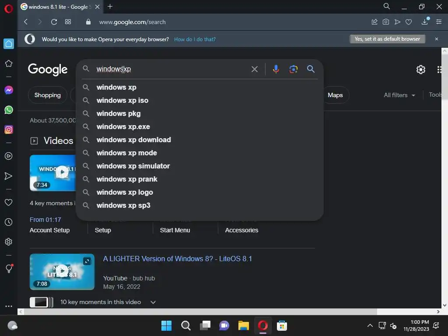
Task: Open Pinboards heart in sidebar
Action: click(9, 202)
